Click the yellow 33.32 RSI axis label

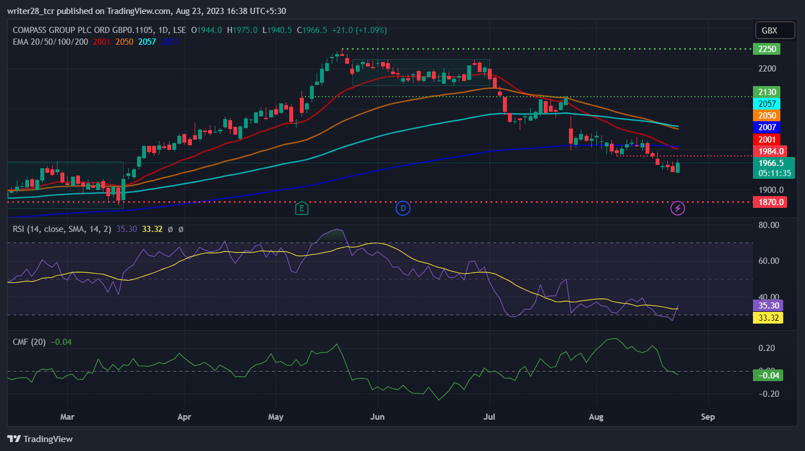768,317
